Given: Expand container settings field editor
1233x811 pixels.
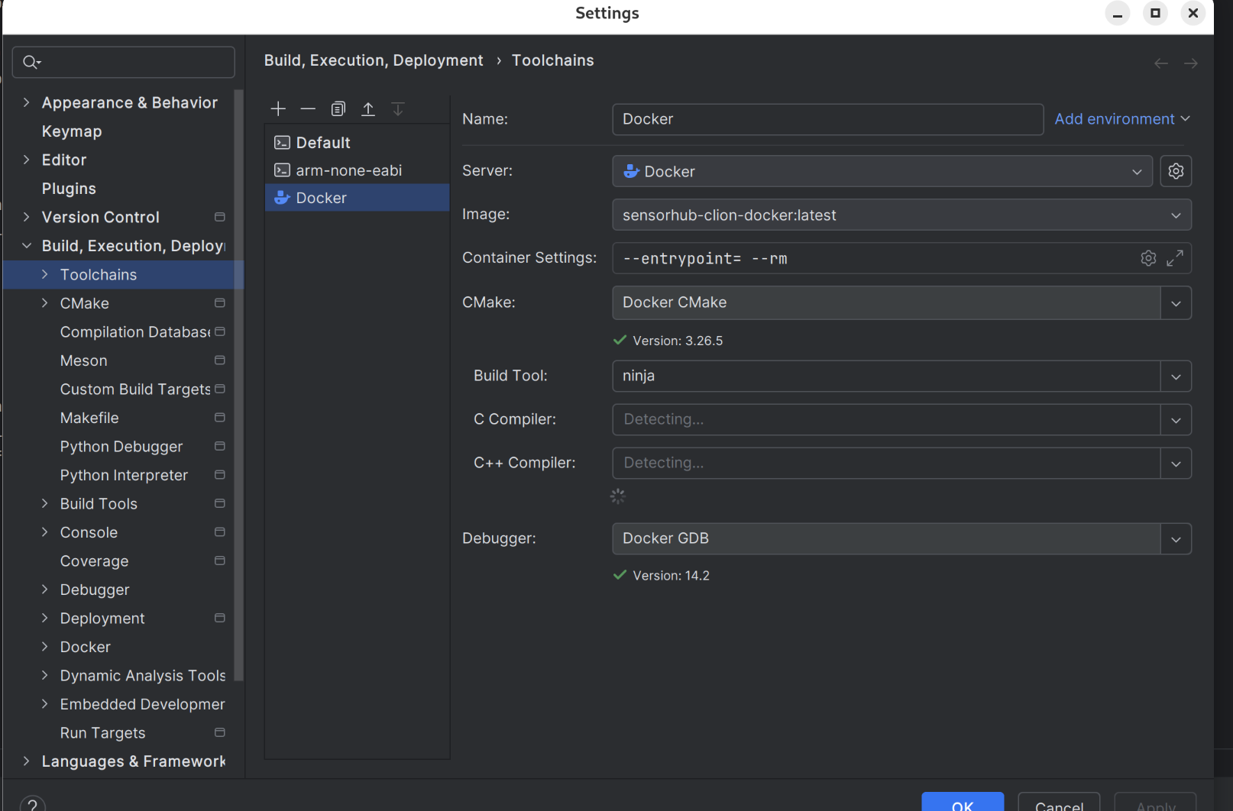Looking at the screenshot, I should [x=1175, y=258].
